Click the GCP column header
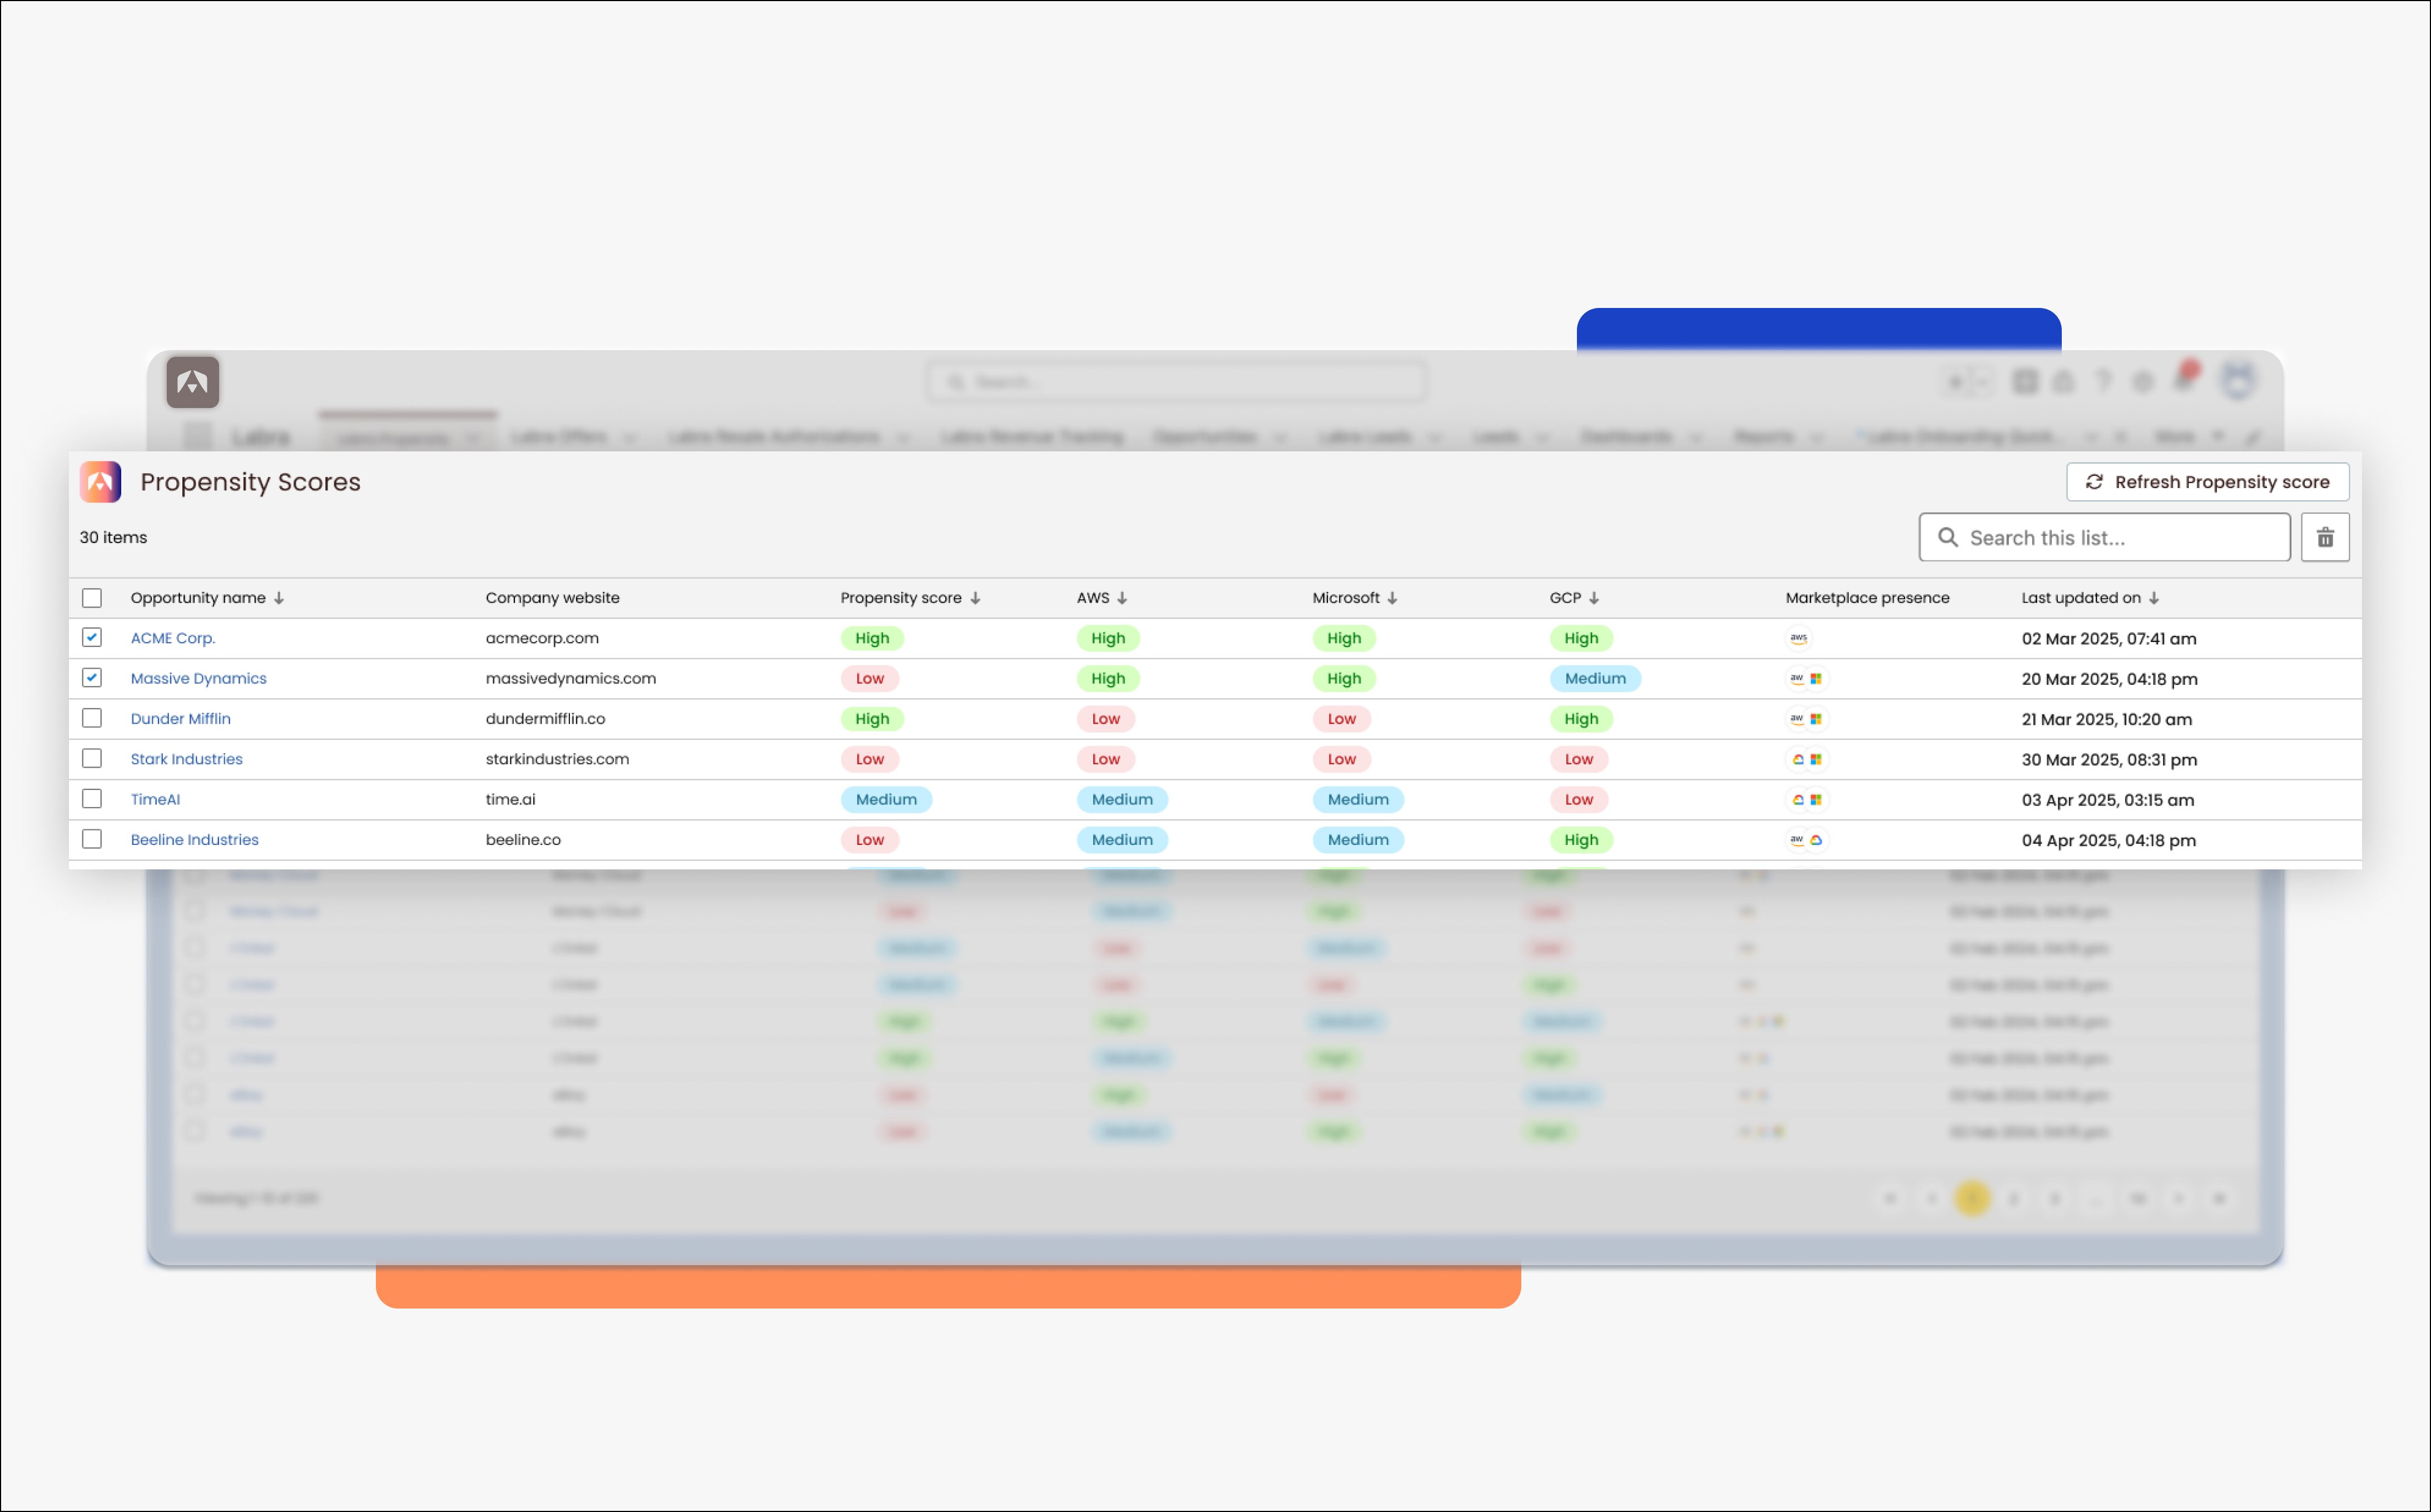The height and width of the screenshot is (1512, 2431). 1565,598
